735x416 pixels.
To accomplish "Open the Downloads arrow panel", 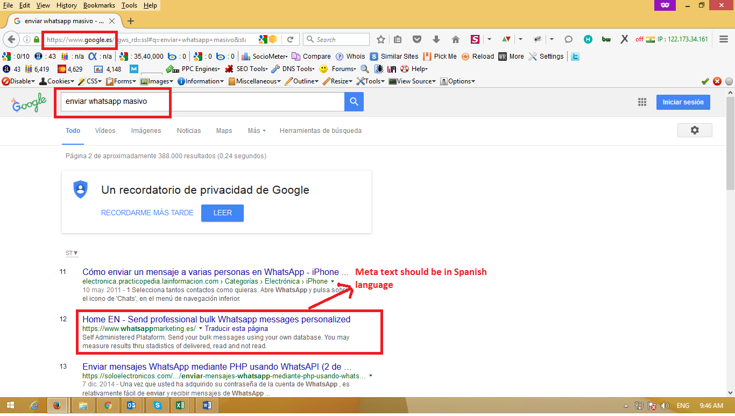I will click(x=436, y=39).
